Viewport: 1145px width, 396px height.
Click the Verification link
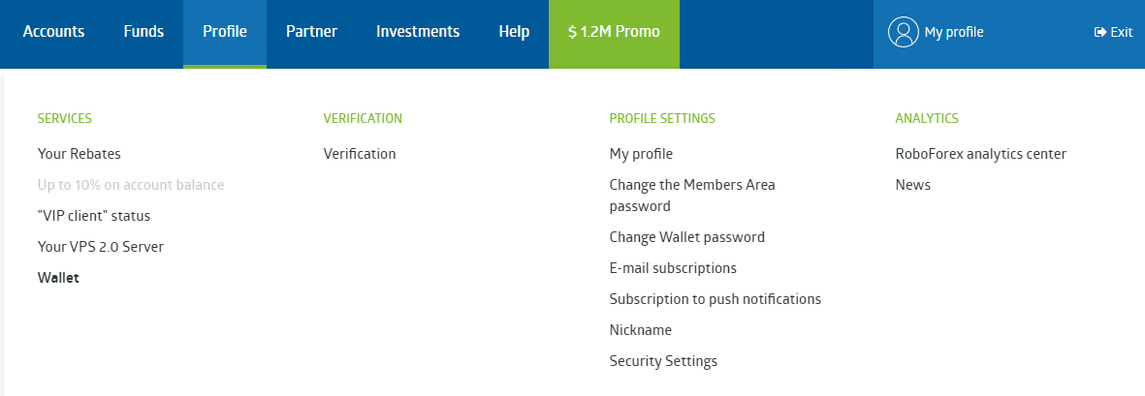pos(360,154)
